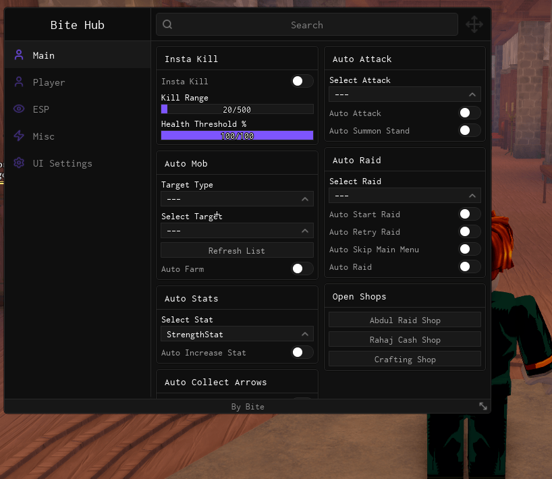Open the Crafting Shop
The height and width of the screenshot is (479, 552).
[404, 359]
